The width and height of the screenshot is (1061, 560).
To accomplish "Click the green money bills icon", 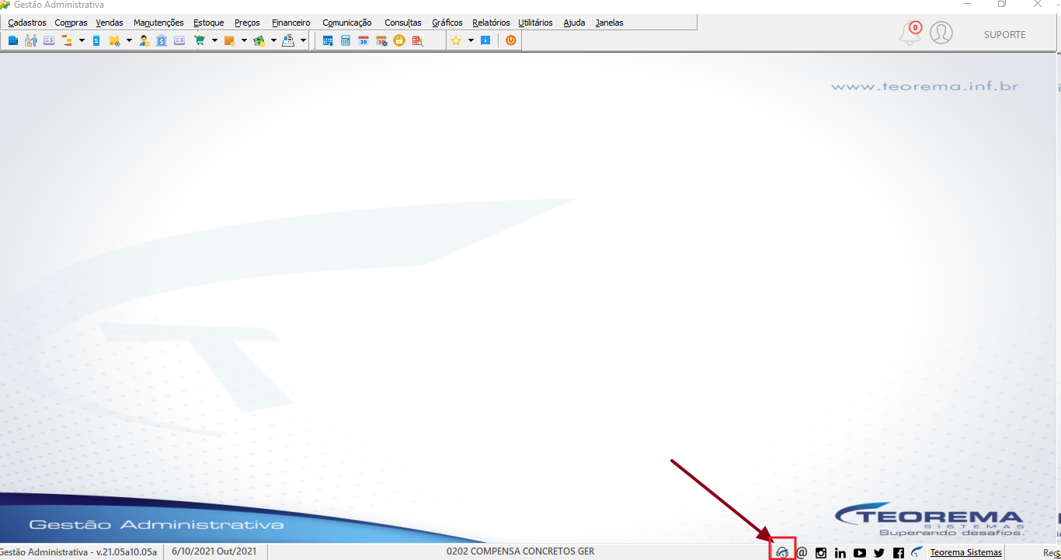I will point(259,40).
